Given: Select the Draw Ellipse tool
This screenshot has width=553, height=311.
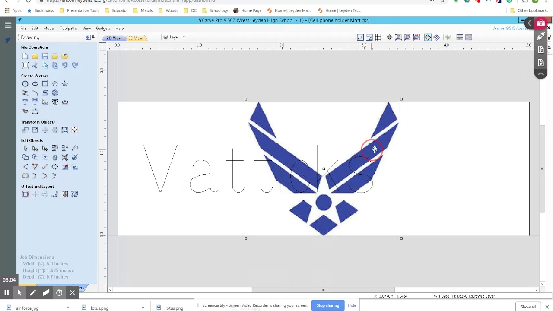Looking at the screenshot, I should tap(35, 84).
